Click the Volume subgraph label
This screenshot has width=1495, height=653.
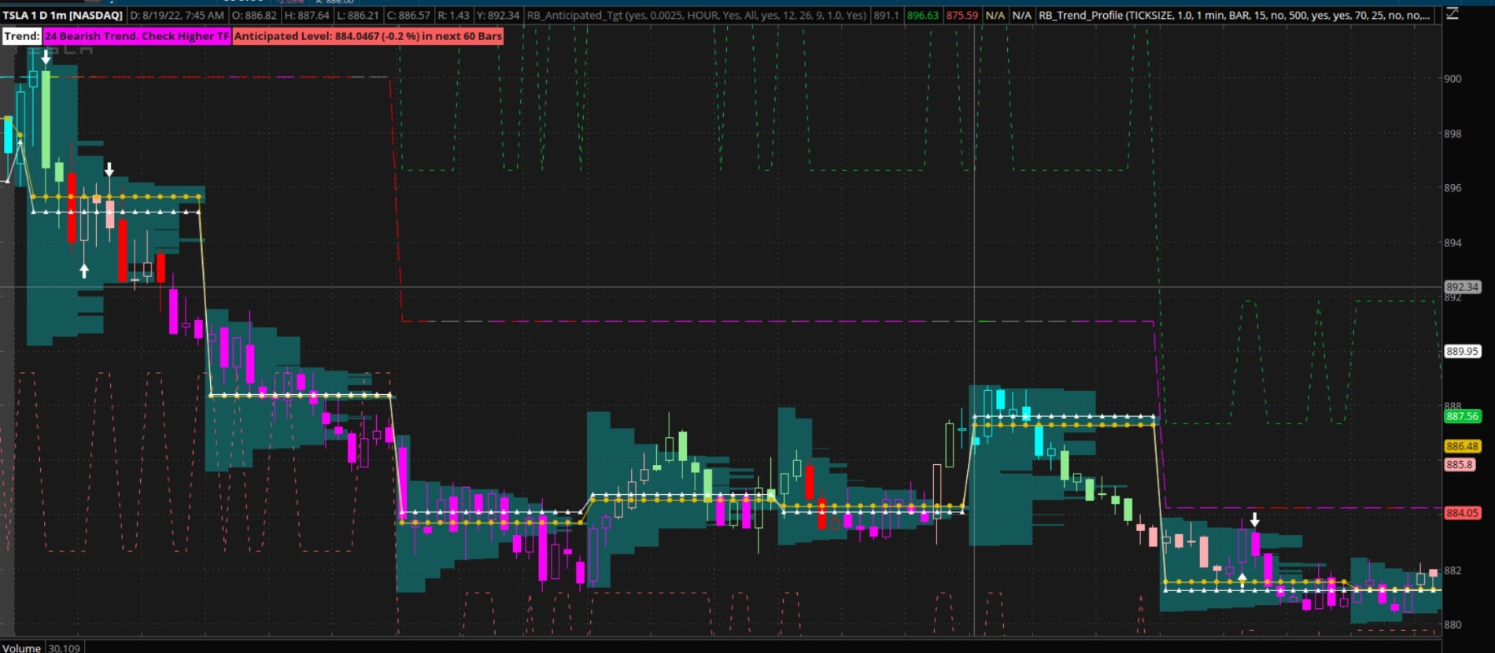pyautogui.click(x=22, y=647)
